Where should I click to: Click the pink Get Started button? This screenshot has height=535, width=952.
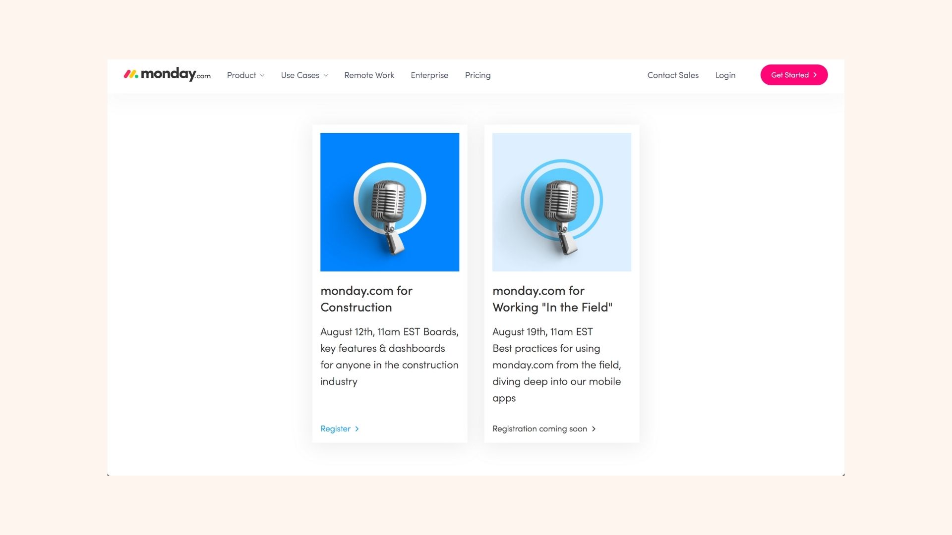pos(794,75)
